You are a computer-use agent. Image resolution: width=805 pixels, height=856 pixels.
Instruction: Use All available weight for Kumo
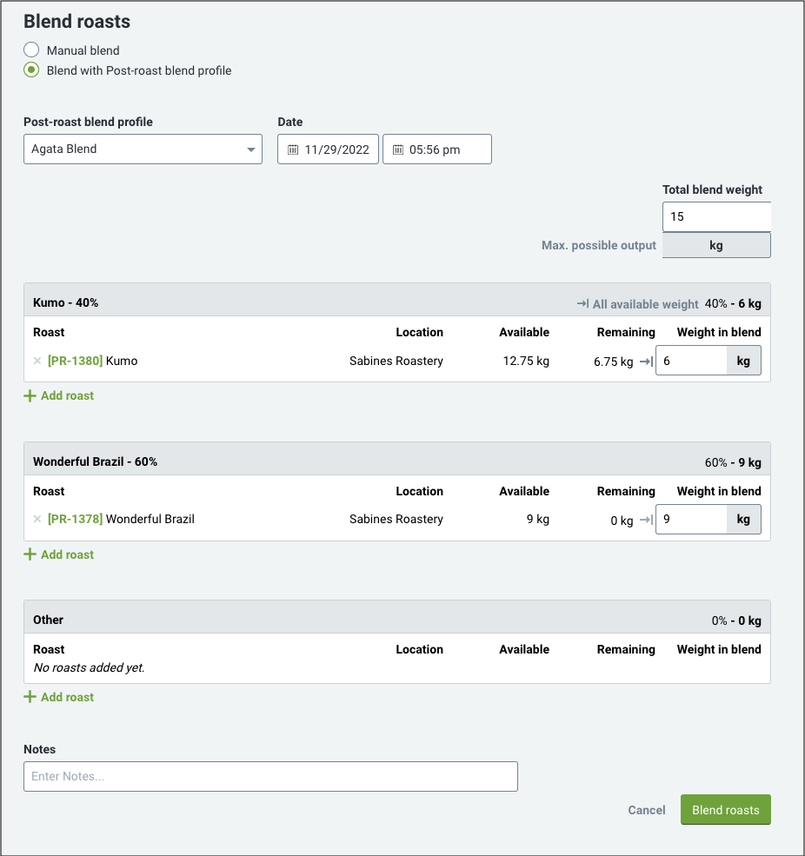(x=637, y=304)
